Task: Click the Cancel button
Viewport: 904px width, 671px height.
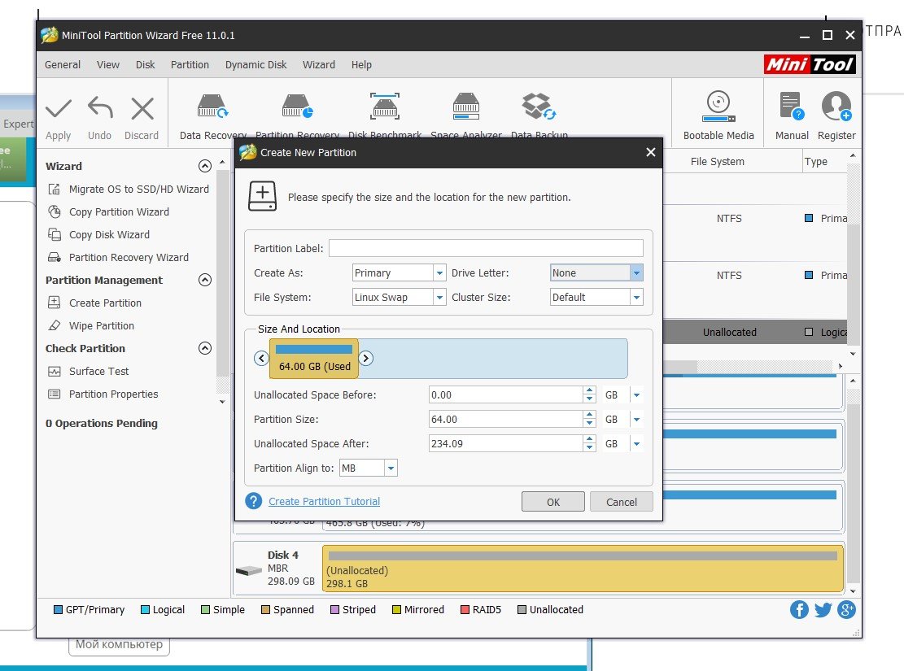Action: pyautogui.click(x=622, y=502)
